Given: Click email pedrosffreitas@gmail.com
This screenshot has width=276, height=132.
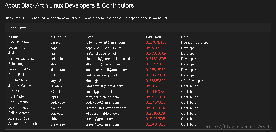Looking at the screenshot, I should point(105,75).
